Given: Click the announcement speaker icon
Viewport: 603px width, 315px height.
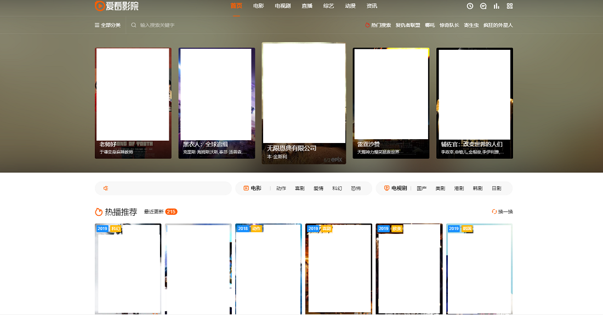Looking at the screenshot, I should pyautogui.click(x=106, y=188).
